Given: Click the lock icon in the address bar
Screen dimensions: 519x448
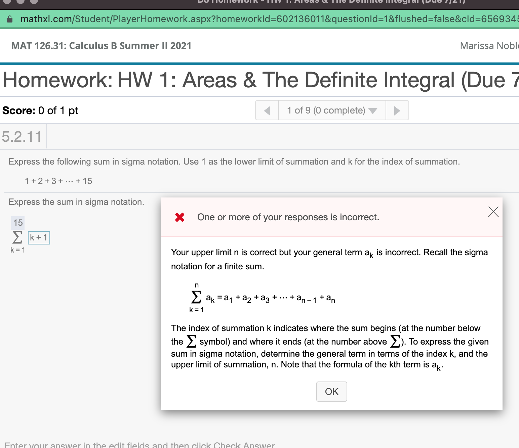Looking at the screenshot, I should 10,19.
